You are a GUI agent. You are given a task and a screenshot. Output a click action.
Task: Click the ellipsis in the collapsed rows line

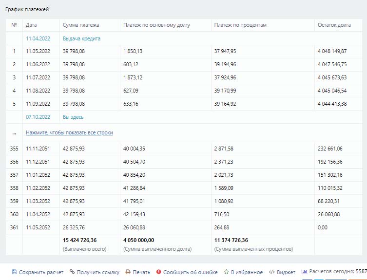point(14,132)
